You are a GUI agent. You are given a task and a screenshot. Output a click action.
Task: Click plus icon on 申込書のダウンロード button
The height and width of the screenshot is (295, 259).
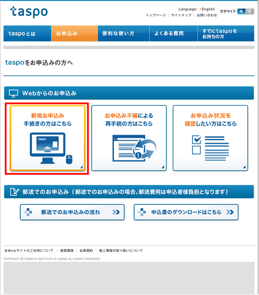[142, 212]
